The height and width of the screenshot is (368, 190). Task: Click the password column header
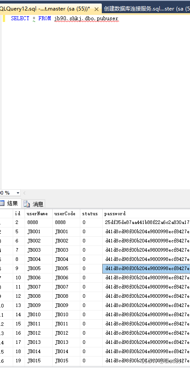(146, 213)
